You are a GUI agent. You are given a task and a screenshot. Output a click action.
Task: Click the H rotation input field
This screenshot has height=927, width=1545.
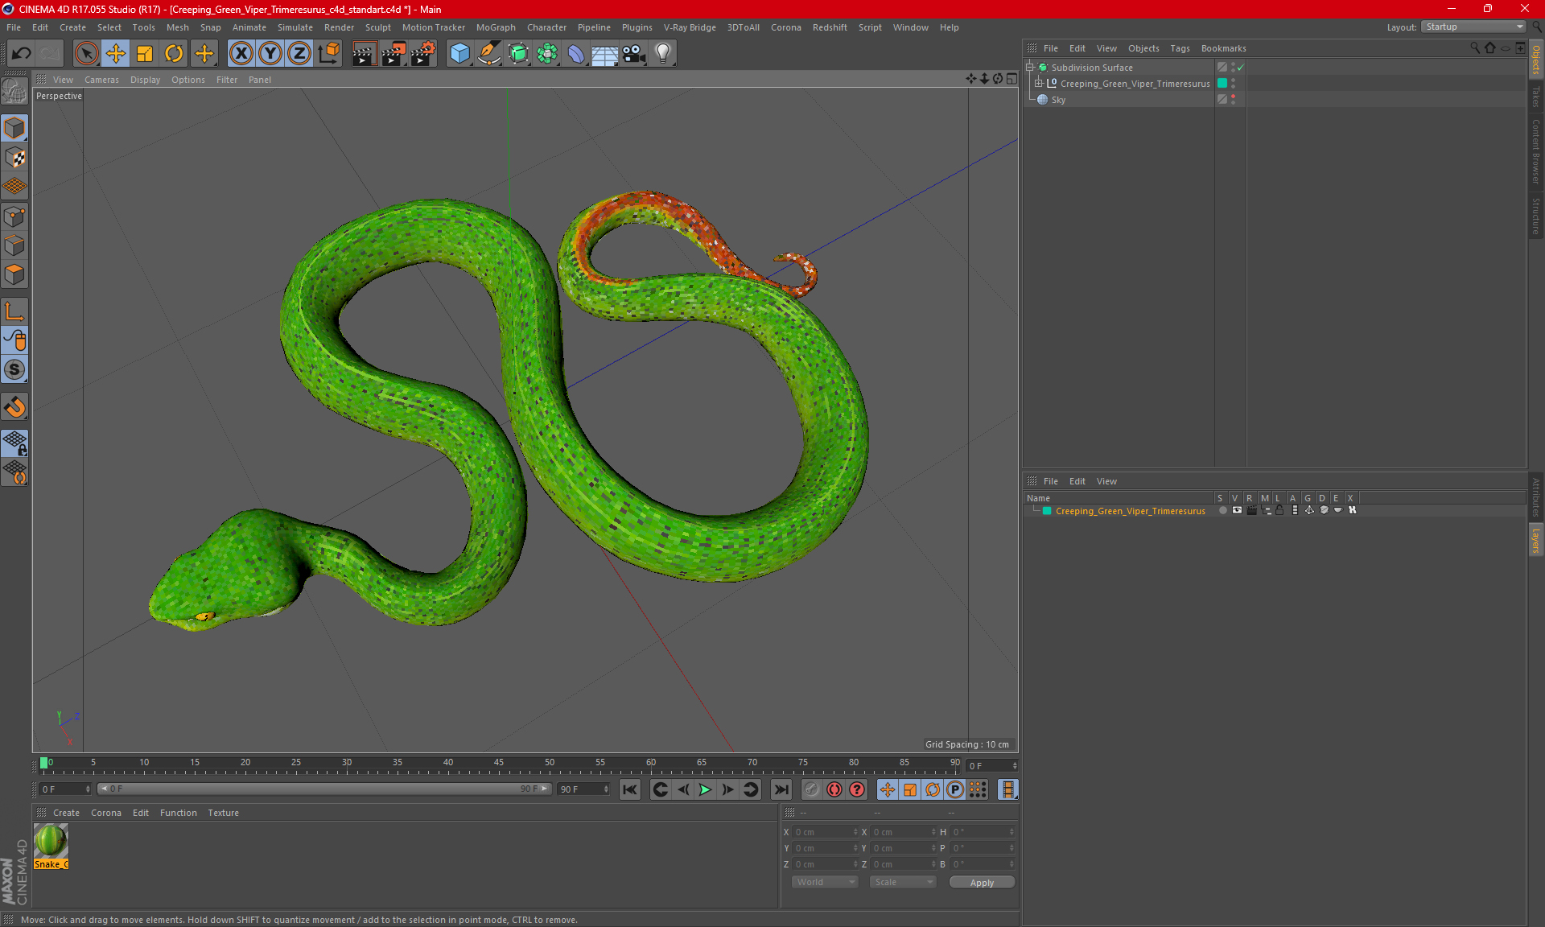tap(983, 832)
